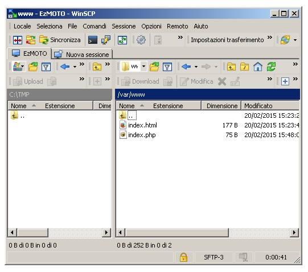This screenshot has height=272, width=308.
Task: Click the Upload button
Action: [28, 81]
